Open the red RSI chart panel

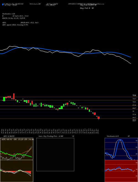pyautogui.click(x=121, y=171)
